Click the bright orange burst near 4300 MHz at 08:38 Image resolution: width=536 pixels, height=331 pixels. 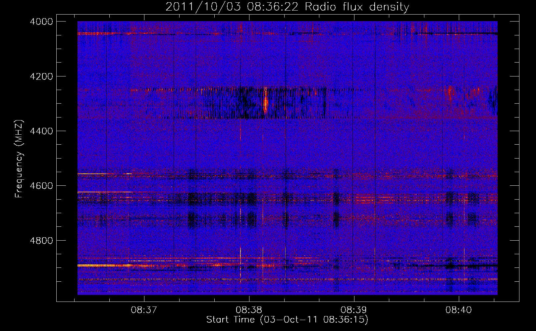coord(265,101)
